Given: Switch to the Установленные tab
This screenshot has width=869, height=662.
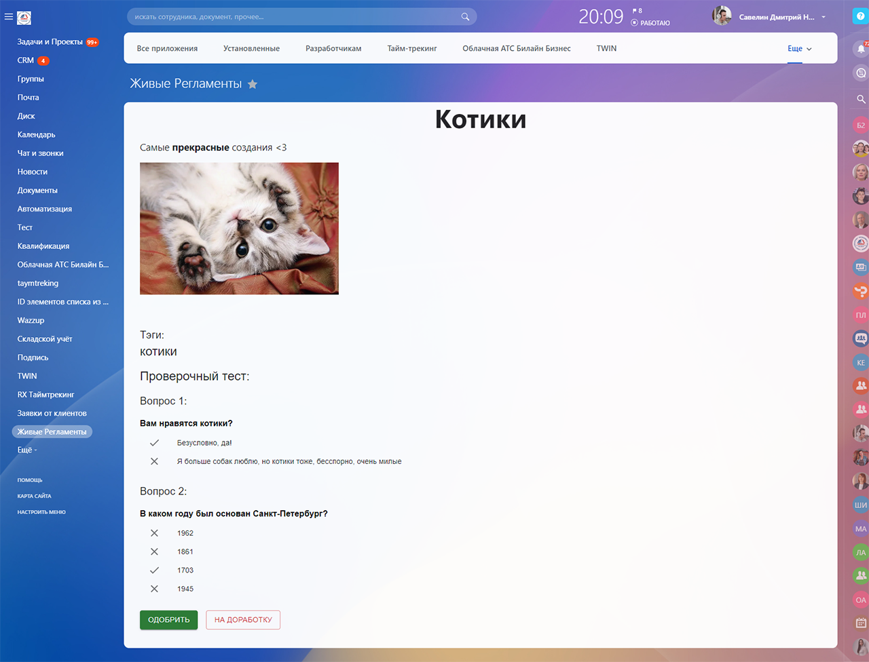Looking at the screenshot, I should coord(251,49).
